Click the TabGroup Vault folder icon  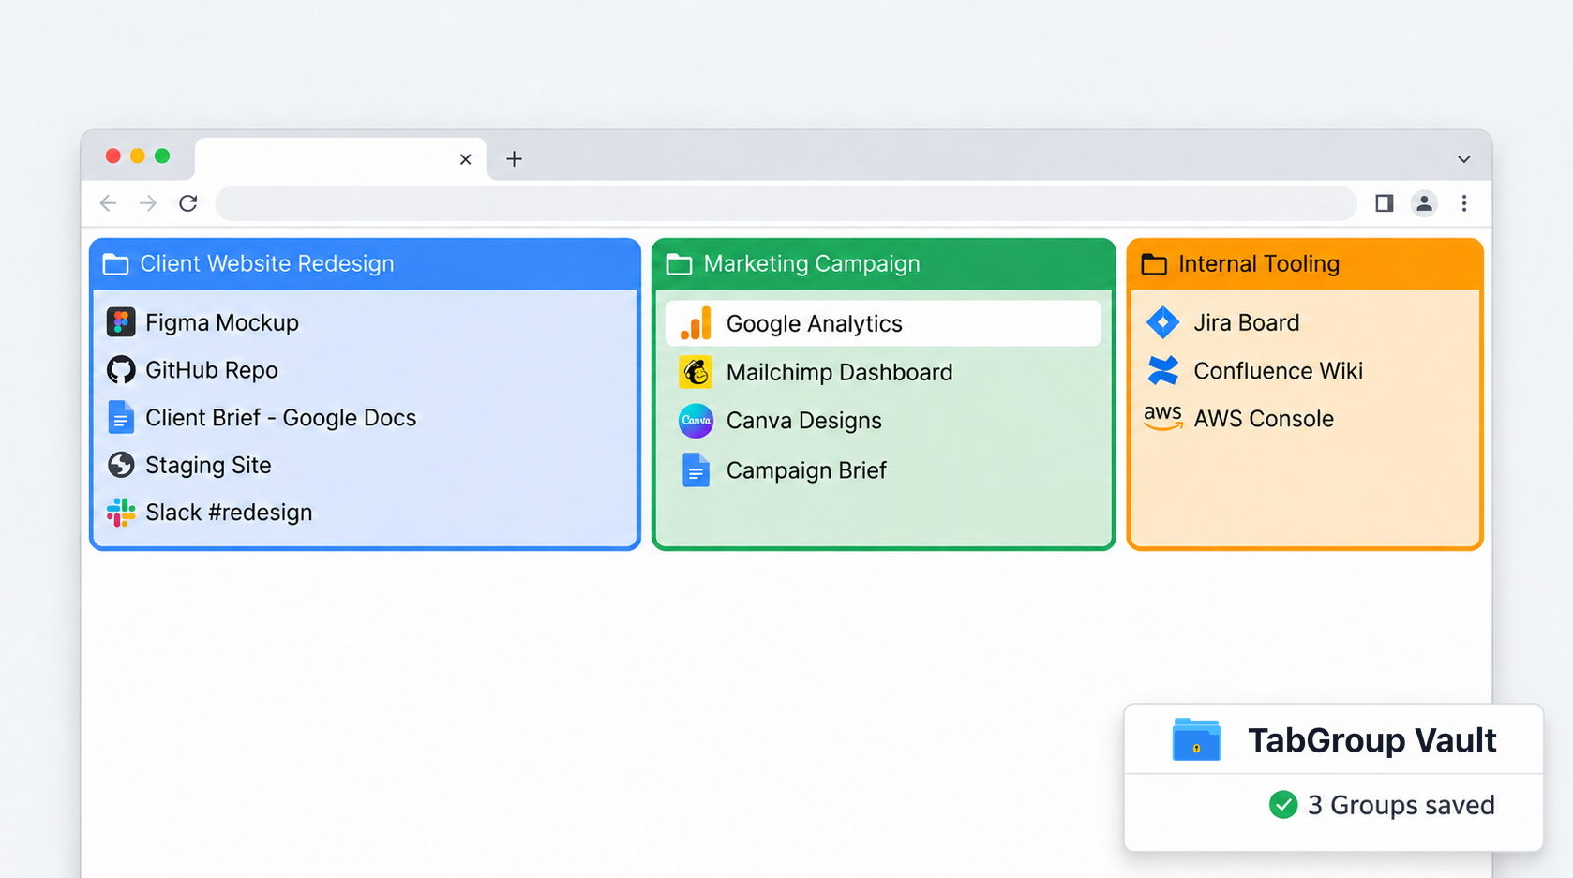pyautogui.click(x=1196, y=739)
